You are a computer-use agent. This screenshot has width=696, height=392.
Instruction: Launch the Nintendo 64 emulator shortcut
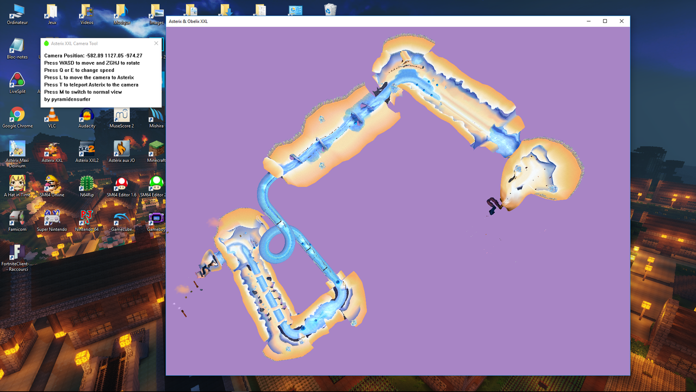[x=86, y=220]
